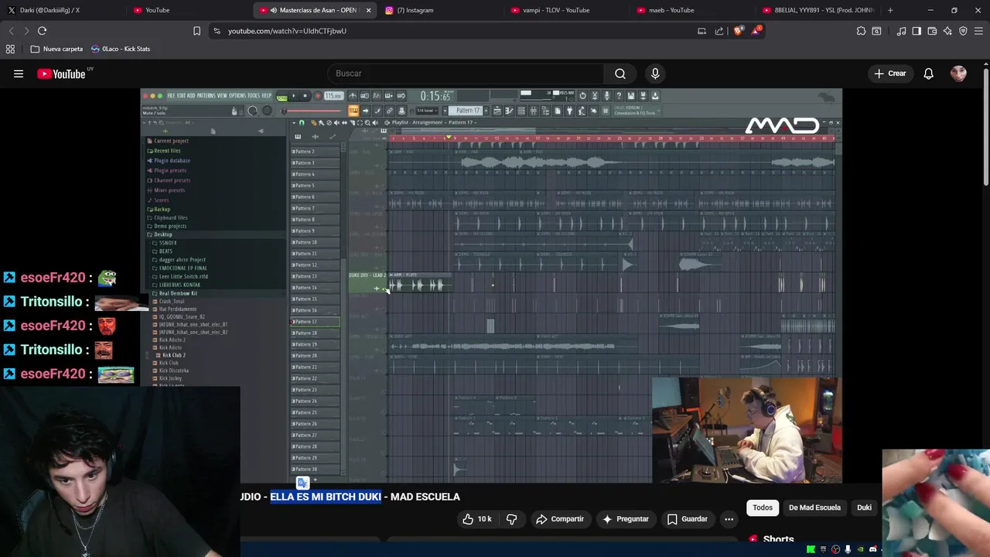Close the Masterclass de Asan tab

coord(368,10)
